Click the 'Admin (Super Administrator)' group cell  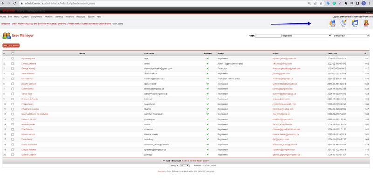click(230, 64)
